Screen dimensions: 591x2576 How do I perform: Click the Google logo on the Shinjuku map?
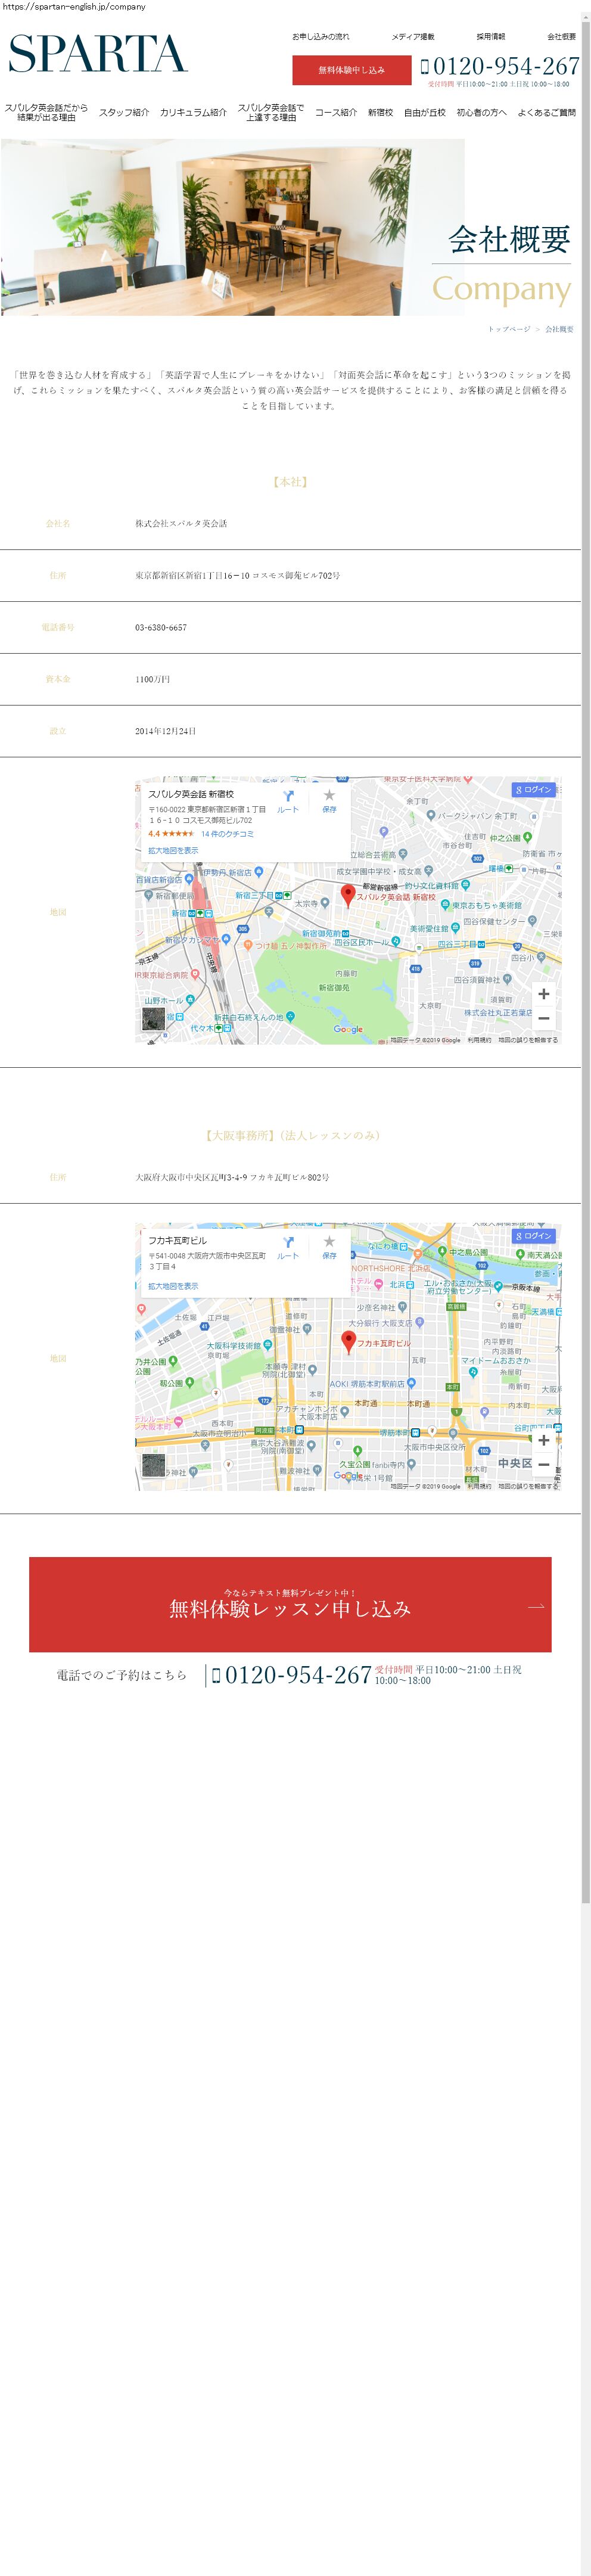[348, 1029]
